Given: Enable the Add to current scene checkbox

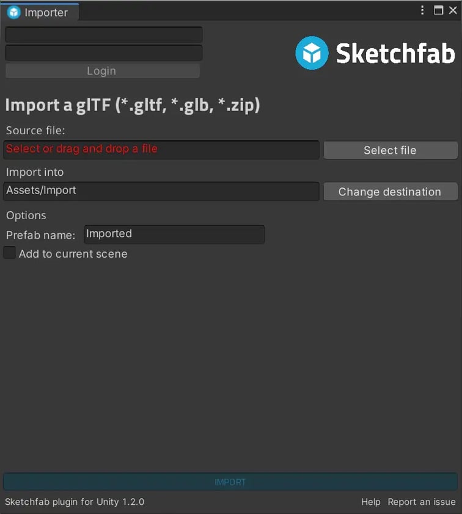Looking at the screenshot, I should click(9, 252).
